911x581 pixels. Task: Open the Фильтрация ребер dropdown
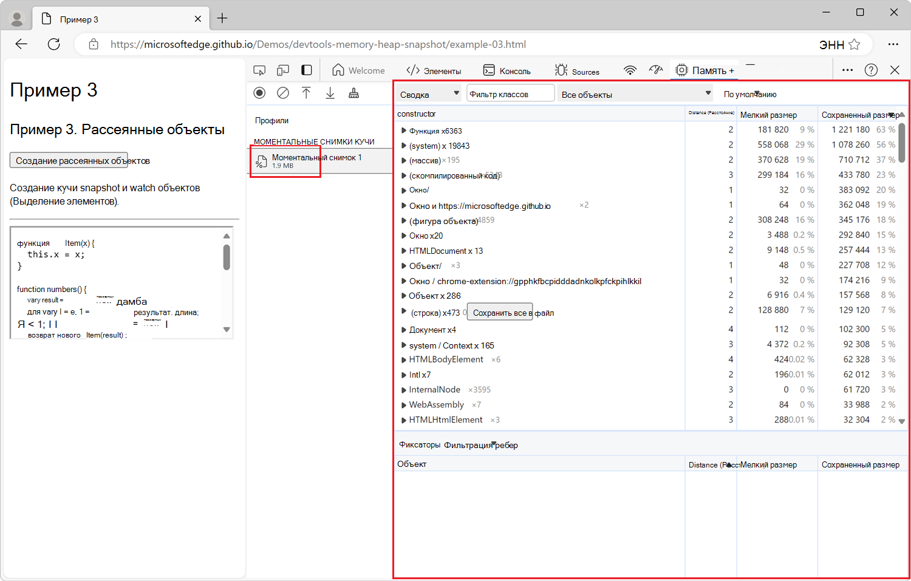click(x=481, y=445)
